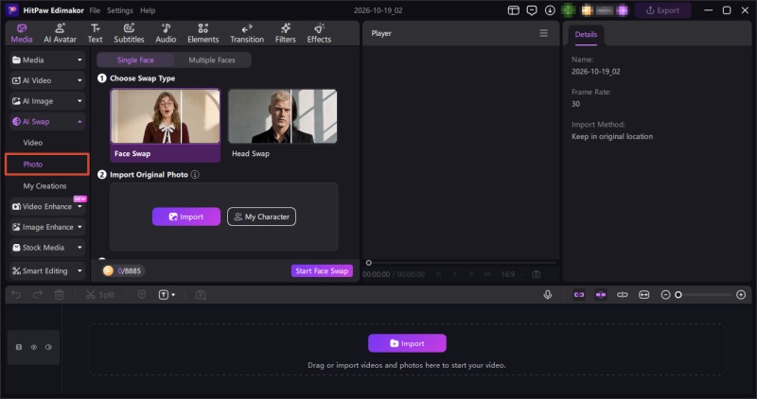The height and width of the screenshot is (399, 757).
Task: Choose the Face Swap thumbnail
Action: point(165,125)
